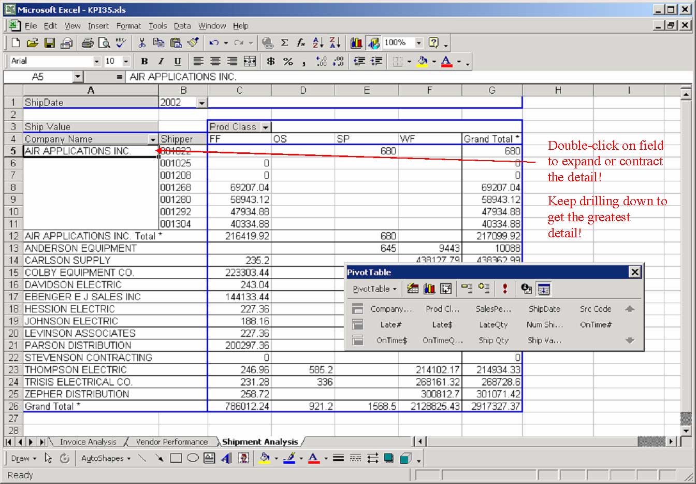The width and height of the screenshot is (696, 484).
Task: Open Format Report in PivotTable toolbar
Action: [x=413, y=289]
